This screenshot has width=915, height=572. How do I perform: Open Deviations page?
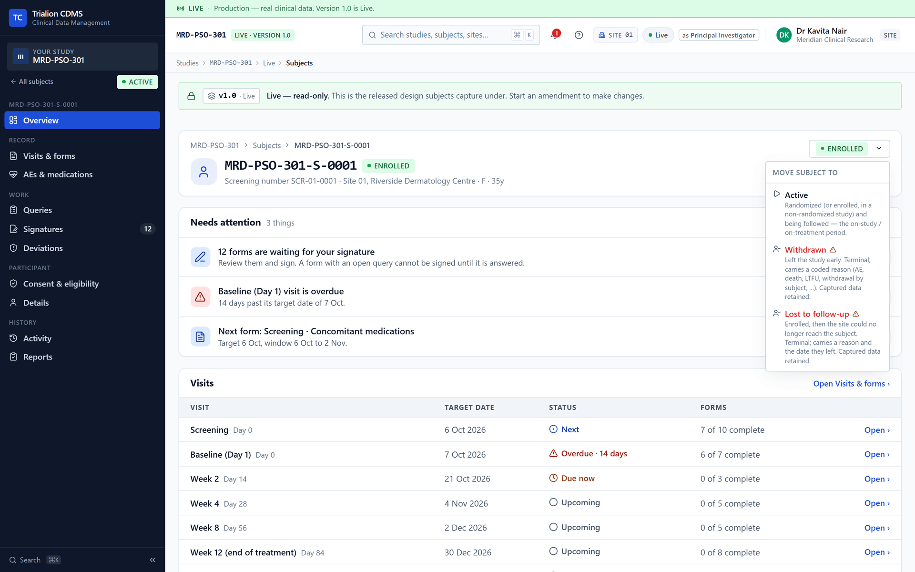[x=82, y=248]
